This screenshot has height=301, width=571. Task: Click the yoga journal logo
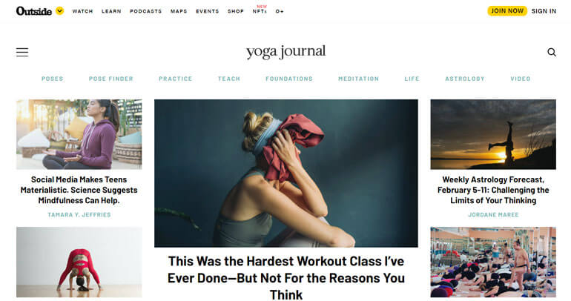(285, 52)
